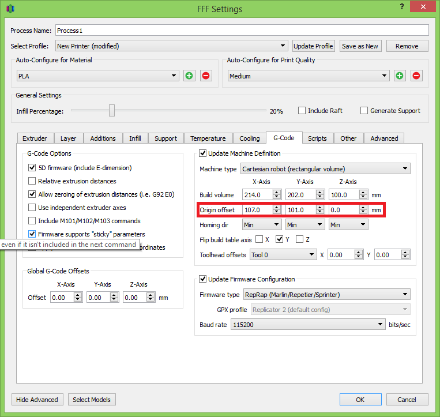The width and height of the screenshot is (440, 417).
Task: Open the PLA material dropdown
Action: pyautogui.click(x=97, y=76)
